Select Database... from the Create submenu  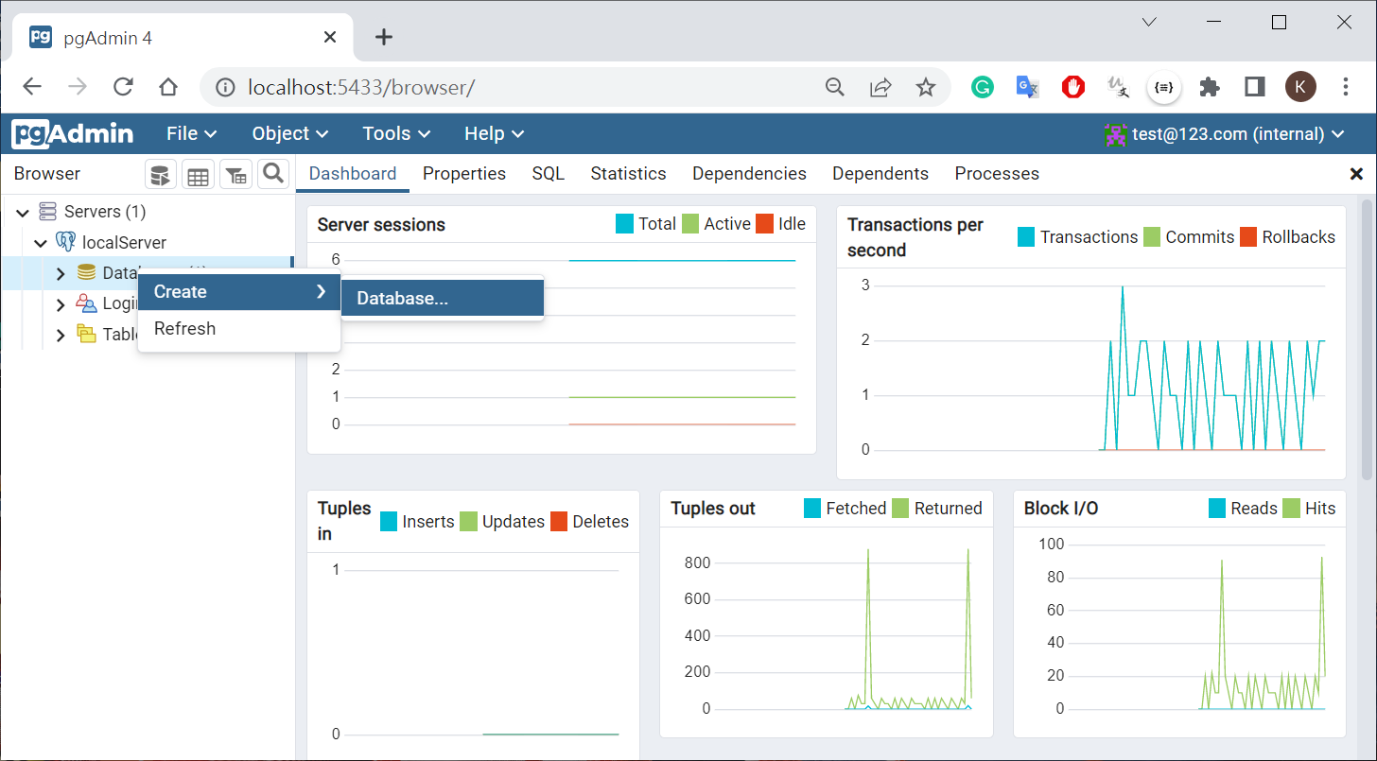[442, 299]
